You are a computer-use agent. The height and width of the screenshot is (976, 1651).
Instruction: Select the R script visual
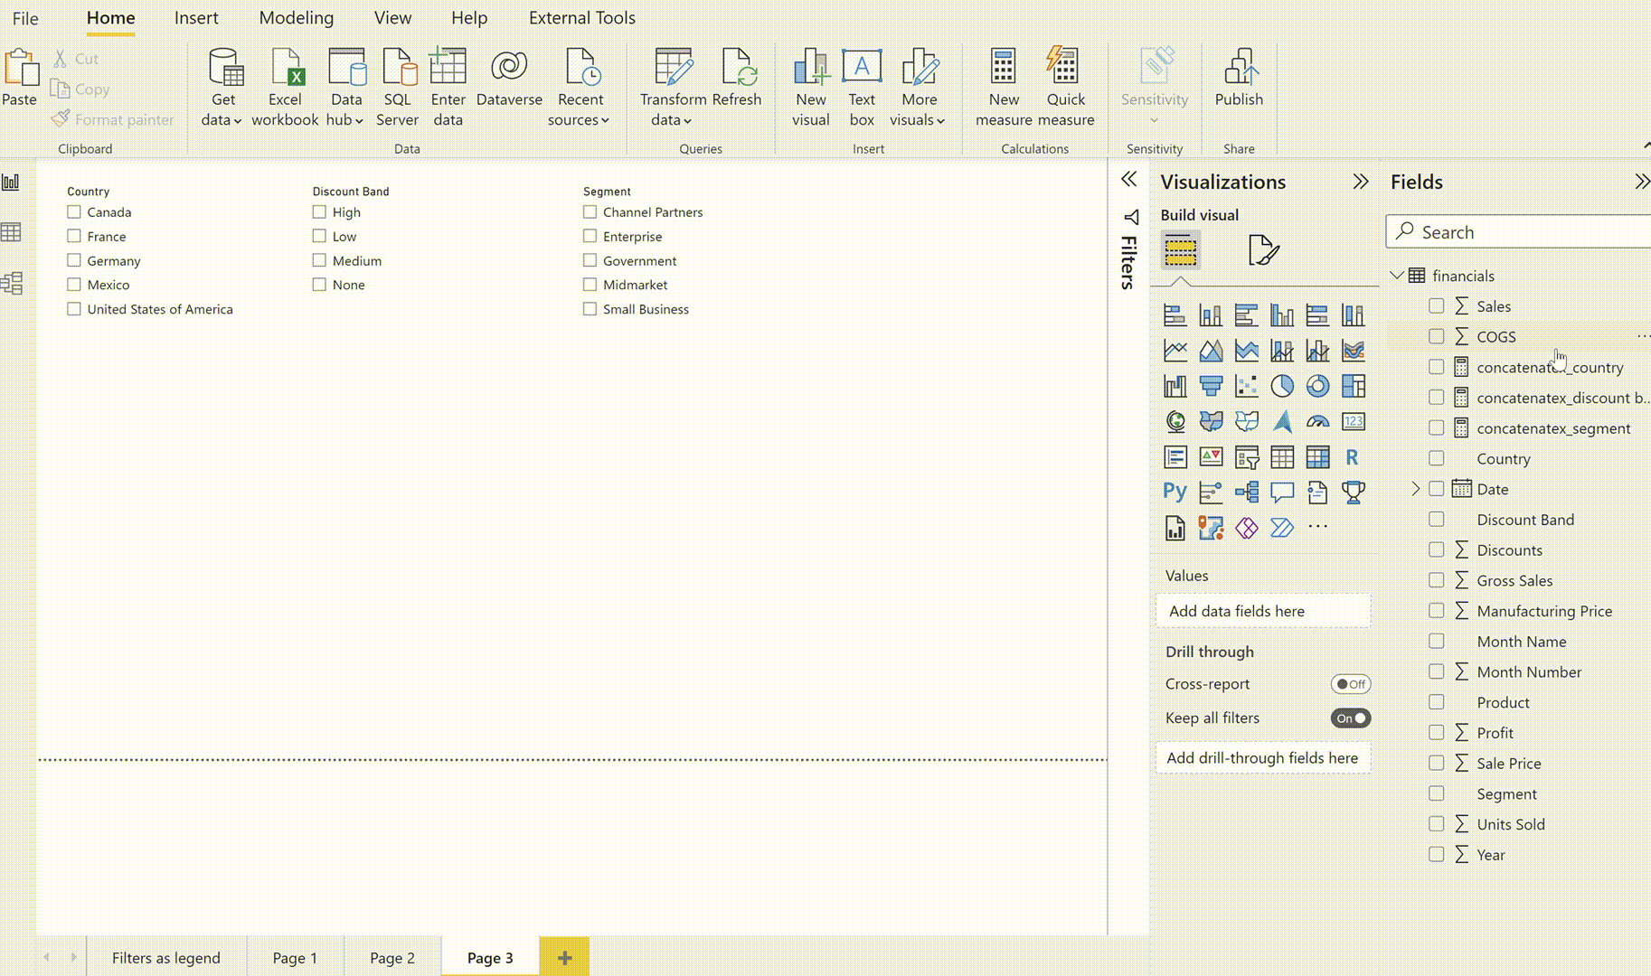click(x=1353, y=457)
